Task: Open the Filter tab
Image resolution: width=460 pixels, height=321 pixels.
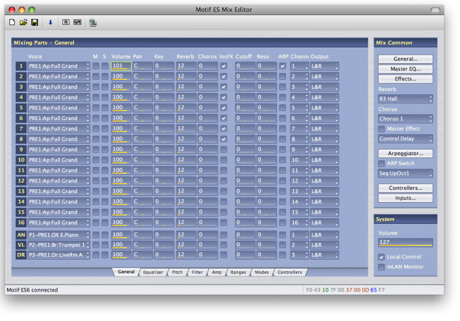Action: [197, 272]
